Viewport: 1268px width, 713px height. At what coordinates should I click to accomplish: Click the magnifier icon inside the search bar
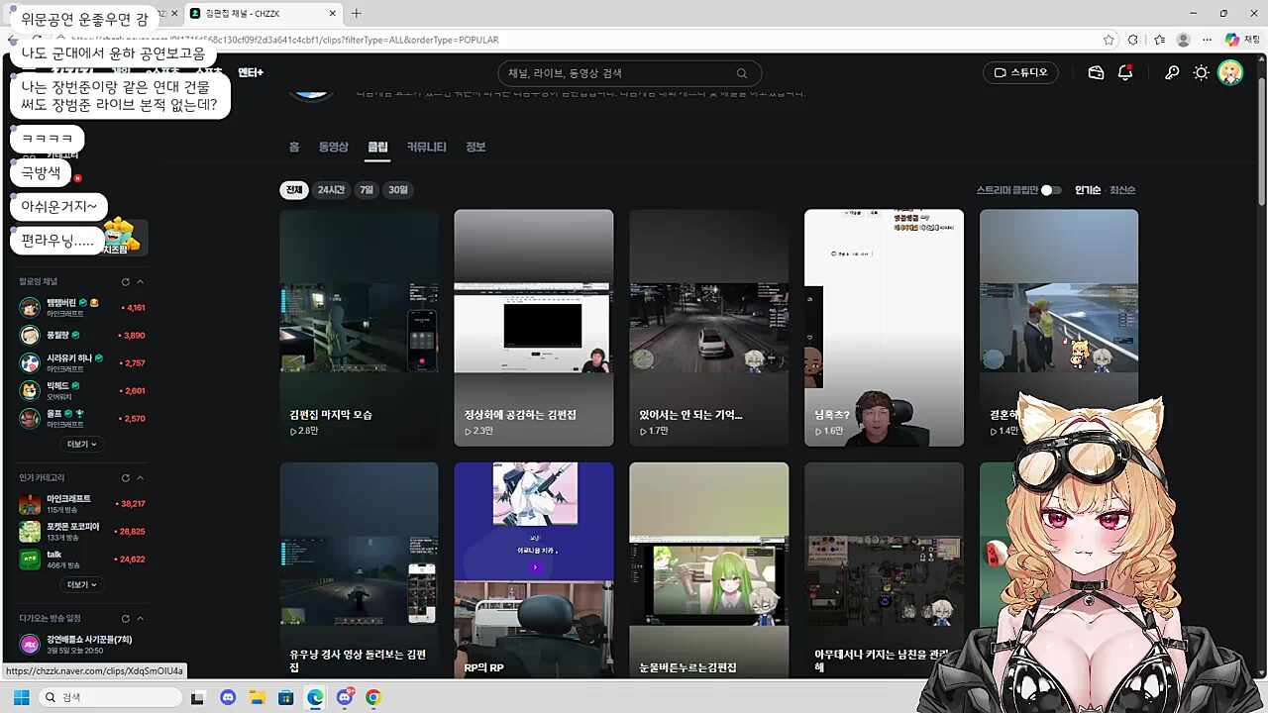click(741, 72)
